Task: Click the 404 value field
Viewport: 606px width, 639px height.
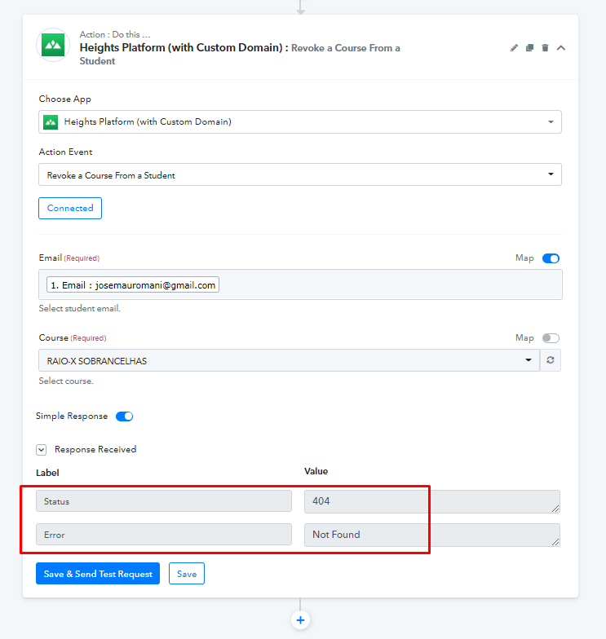Action: pos(432,502)
